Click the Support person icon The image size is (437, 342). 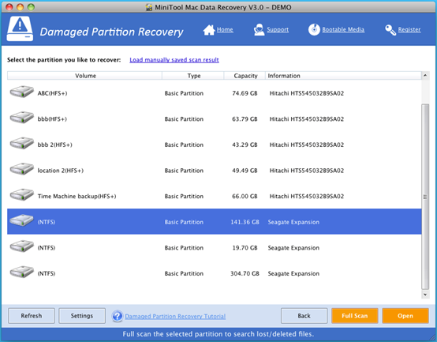[260, 29]
